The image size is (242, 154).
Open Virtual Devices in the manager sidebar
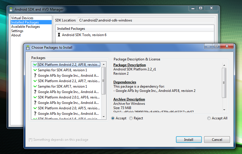pos(22,18)
